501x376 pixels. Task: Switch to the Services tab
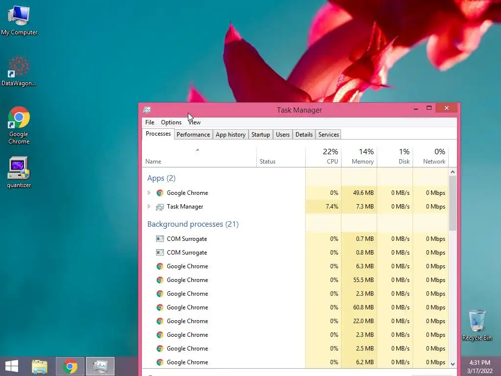pyautogui.click(x=329, y=135)
